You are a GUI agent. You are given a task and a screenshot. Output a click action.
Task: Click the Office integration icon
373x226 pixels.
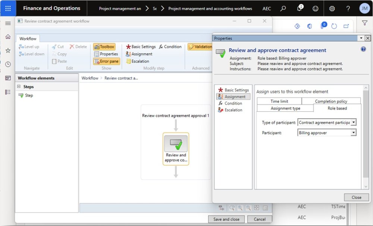[x=310, y=26]
